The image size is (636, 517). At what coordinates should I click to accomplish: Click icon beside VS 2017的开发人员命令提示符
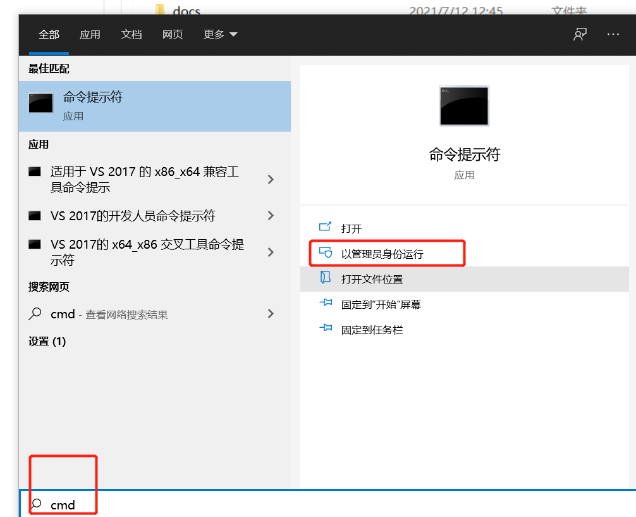point(35,216)
